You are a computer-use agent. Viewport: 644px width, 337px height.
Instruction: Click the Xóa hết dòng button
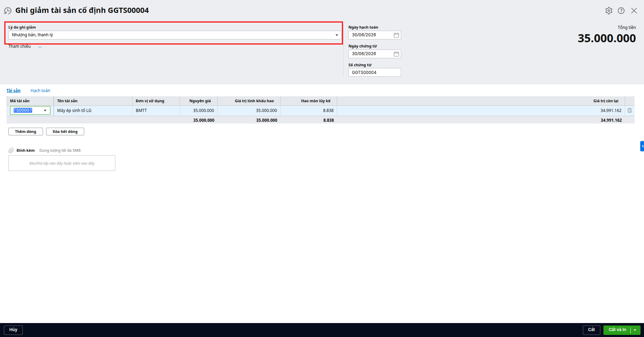(x=65, y=132)
